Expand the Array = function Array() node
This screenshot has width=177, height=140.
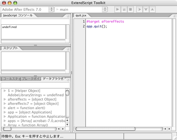click(x=5, y=125)
